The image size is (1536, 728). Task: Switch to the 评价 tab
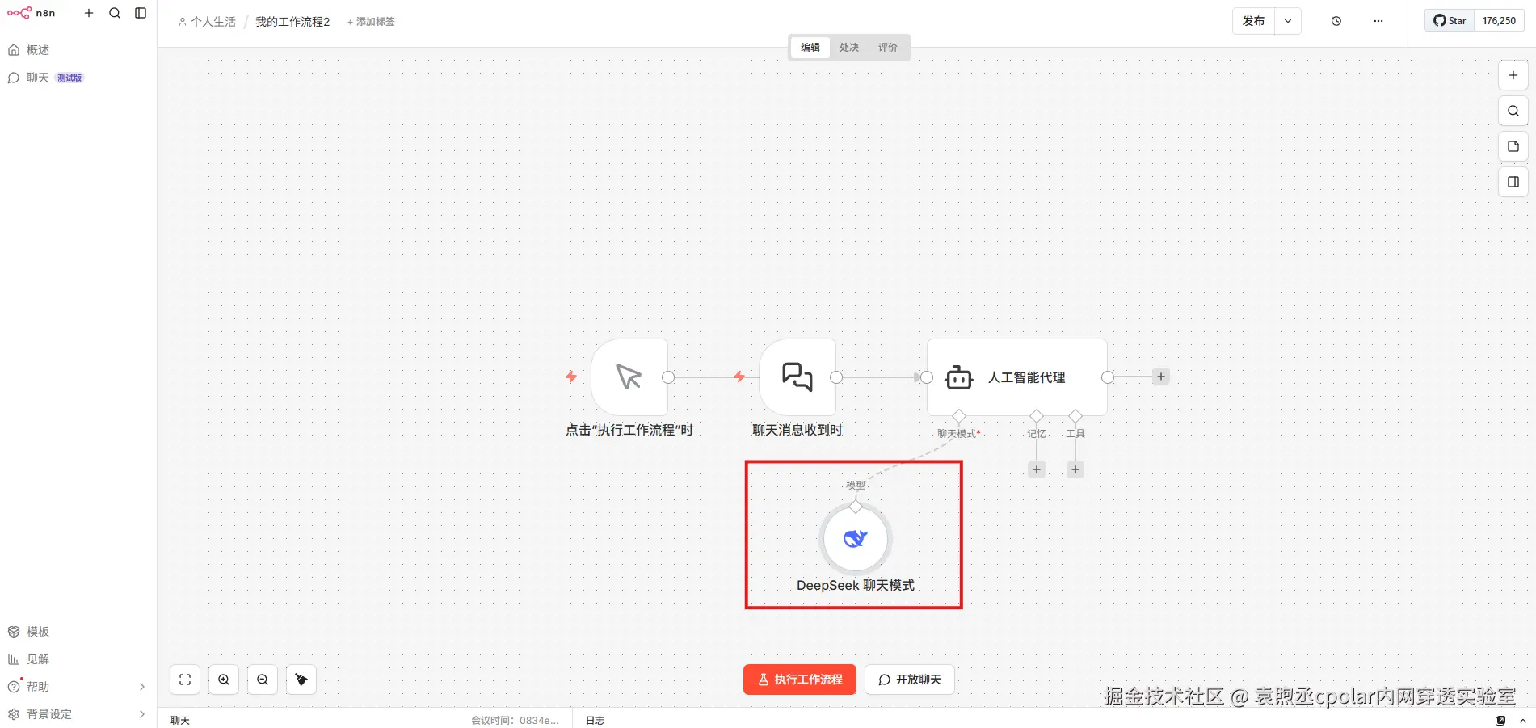[888, 48]
